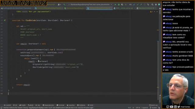Click the override gutter icon beside findByCode
Image resolution: width=195 pixels, height=109 pixels.
pos(5,20)
